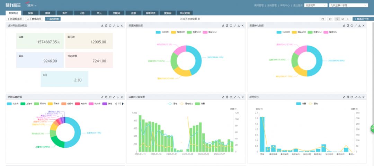Toggle 360SEM legend in 渠道消费数据 chart
This screenshot has height=166, width=374.
[x=162, y=32]
